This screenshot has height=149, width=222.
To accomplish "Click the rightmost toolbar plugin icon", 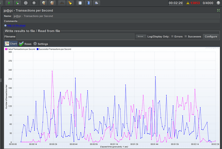I will coord(97,3).
